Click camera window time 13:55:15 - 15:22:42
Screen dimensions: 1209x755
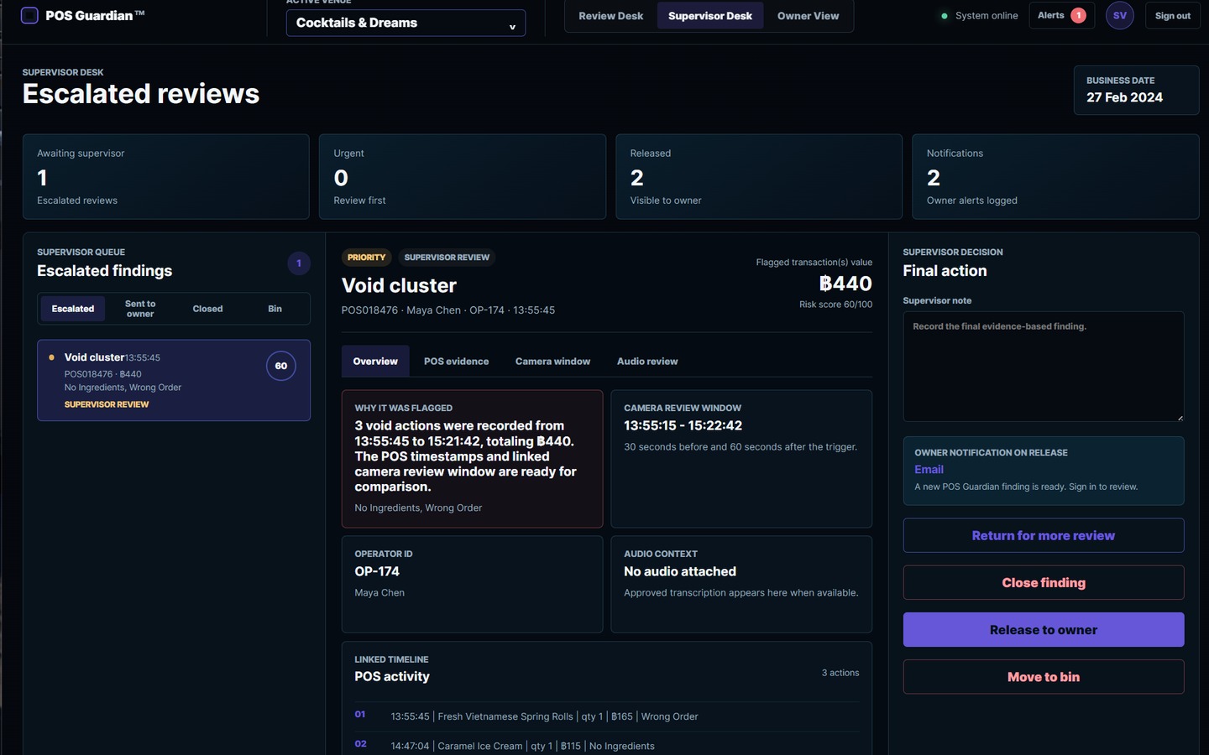point(683,425)
